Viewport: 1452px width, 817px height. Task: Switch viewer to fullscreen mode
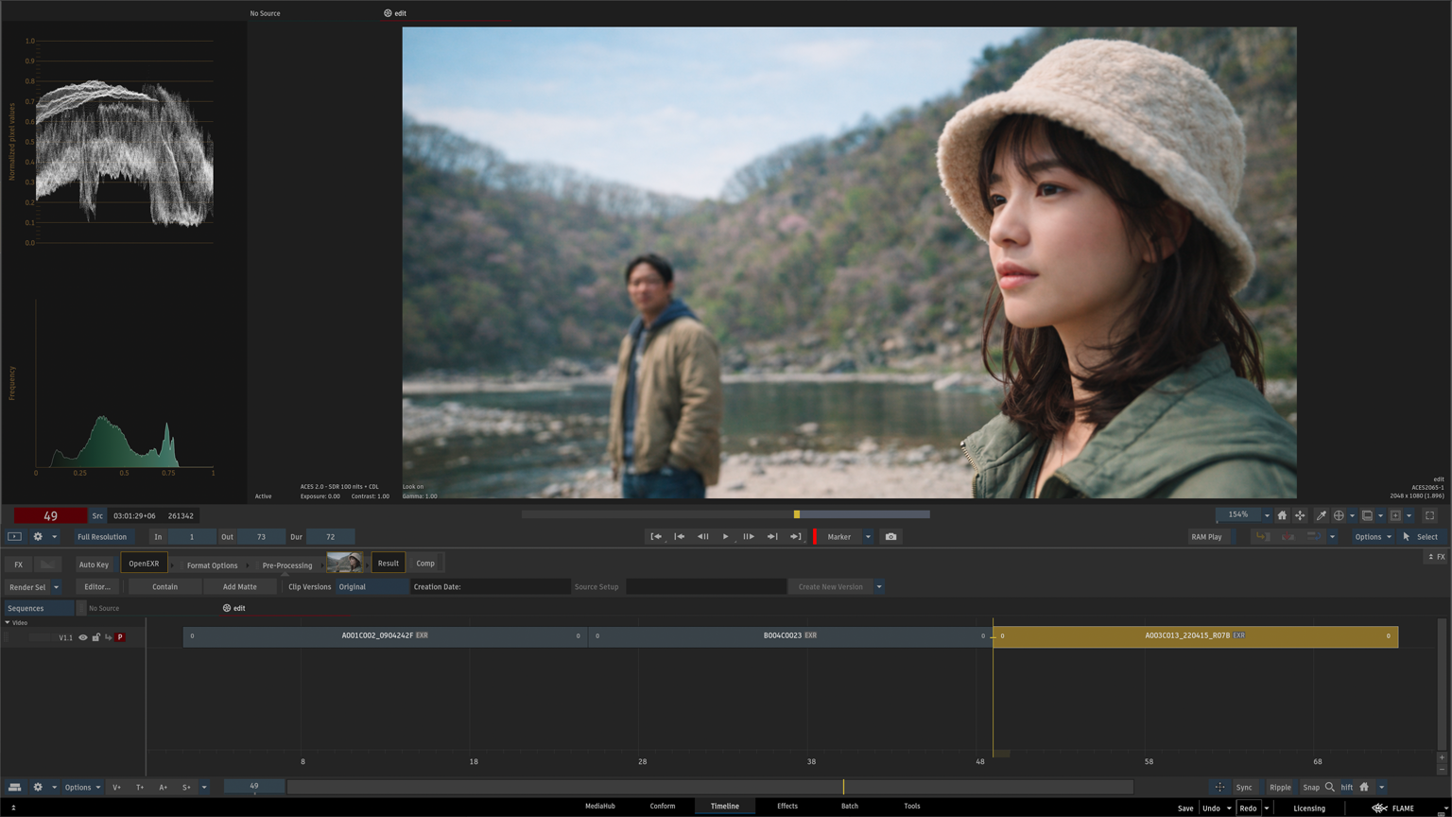coord(1429,515)
